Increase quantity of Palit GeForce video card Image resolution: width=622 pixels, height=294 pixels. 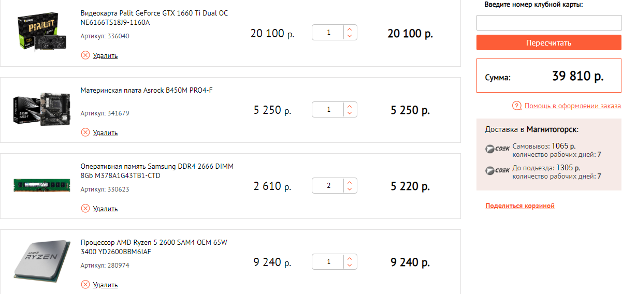tap(350, 30)
